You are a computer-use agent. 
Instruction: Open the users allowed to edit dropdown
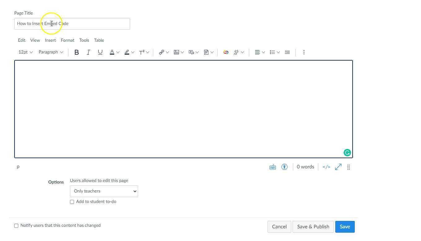tap(104, 191)
